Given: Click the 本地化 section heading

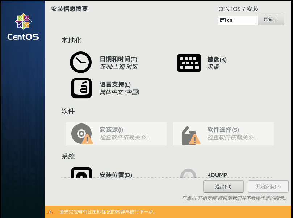Looking at the screenshot, I should (x=71, y=40).
